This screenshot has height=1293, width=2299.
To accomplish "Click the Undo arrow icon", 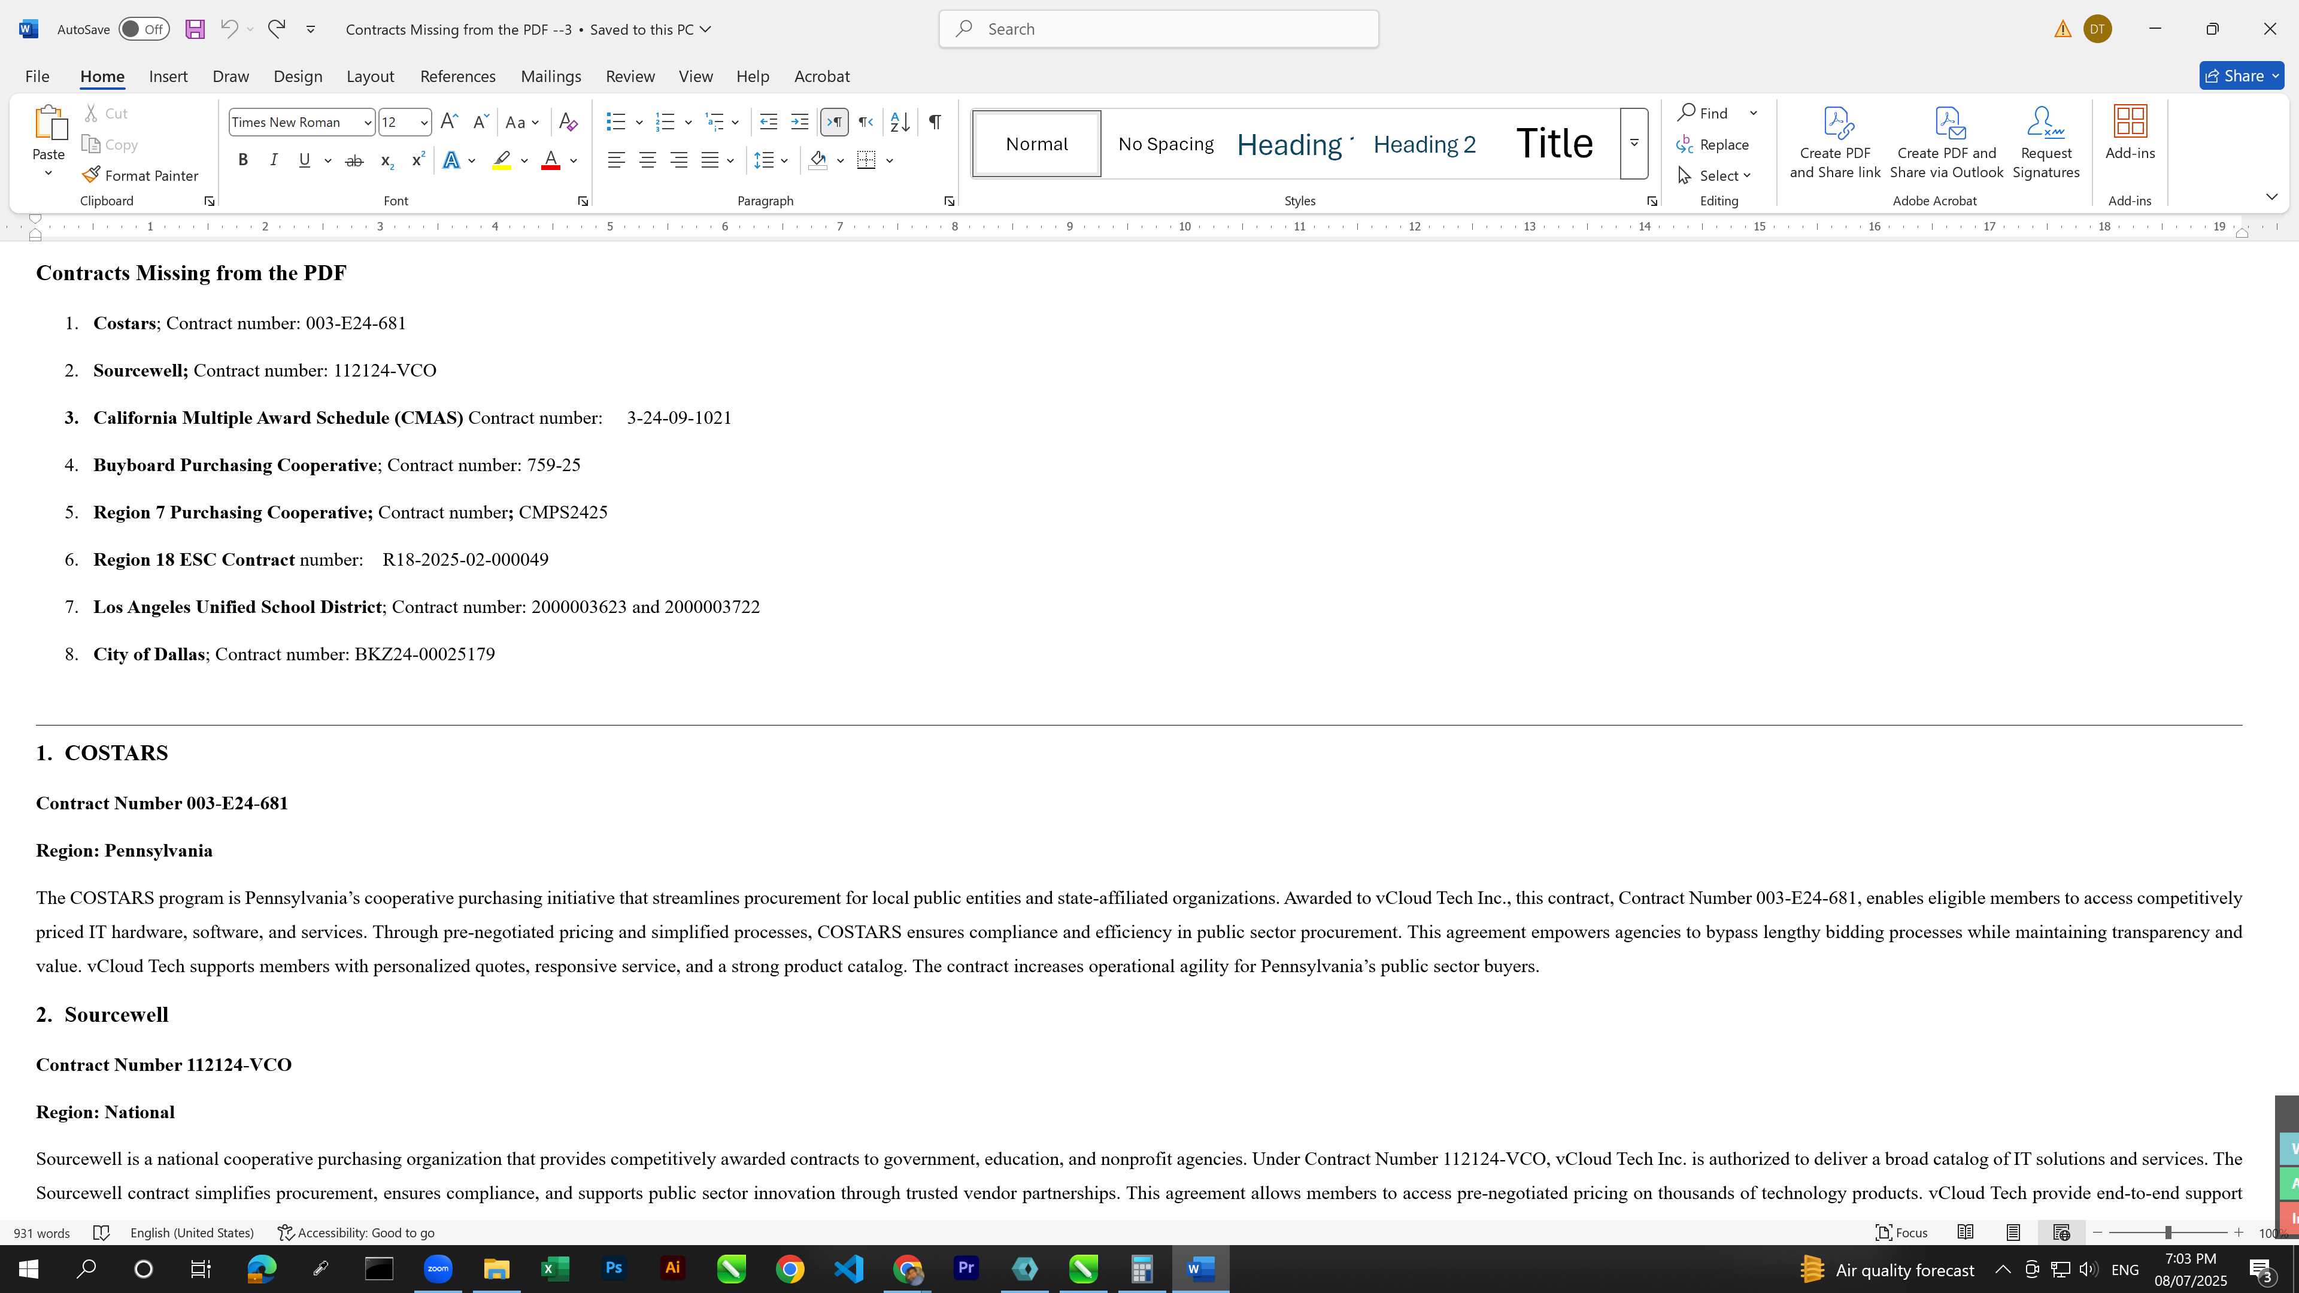I will point(229,29).
